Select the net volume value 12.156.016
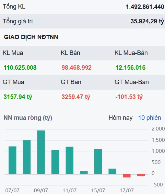This screenshot has width=165, height=194. coord(130,68)
